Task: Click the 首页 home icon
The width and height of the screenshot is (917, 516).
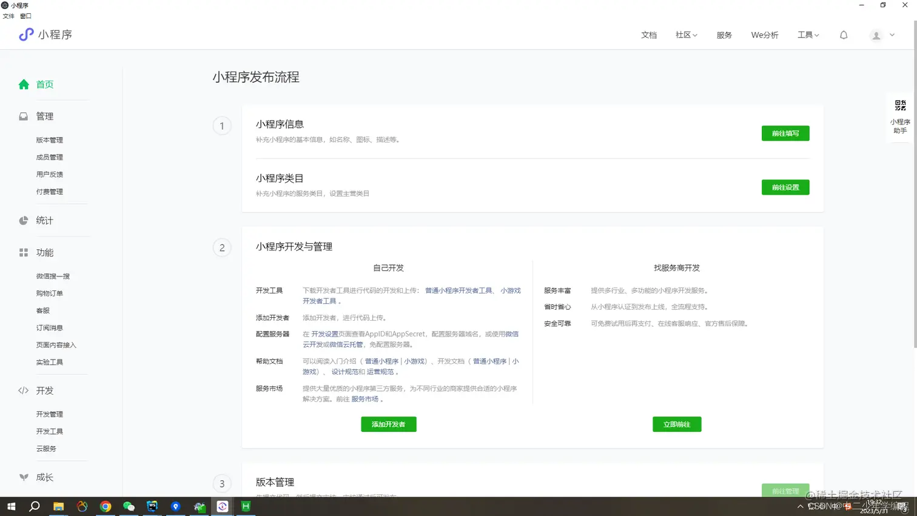Action: coord(24,84)
